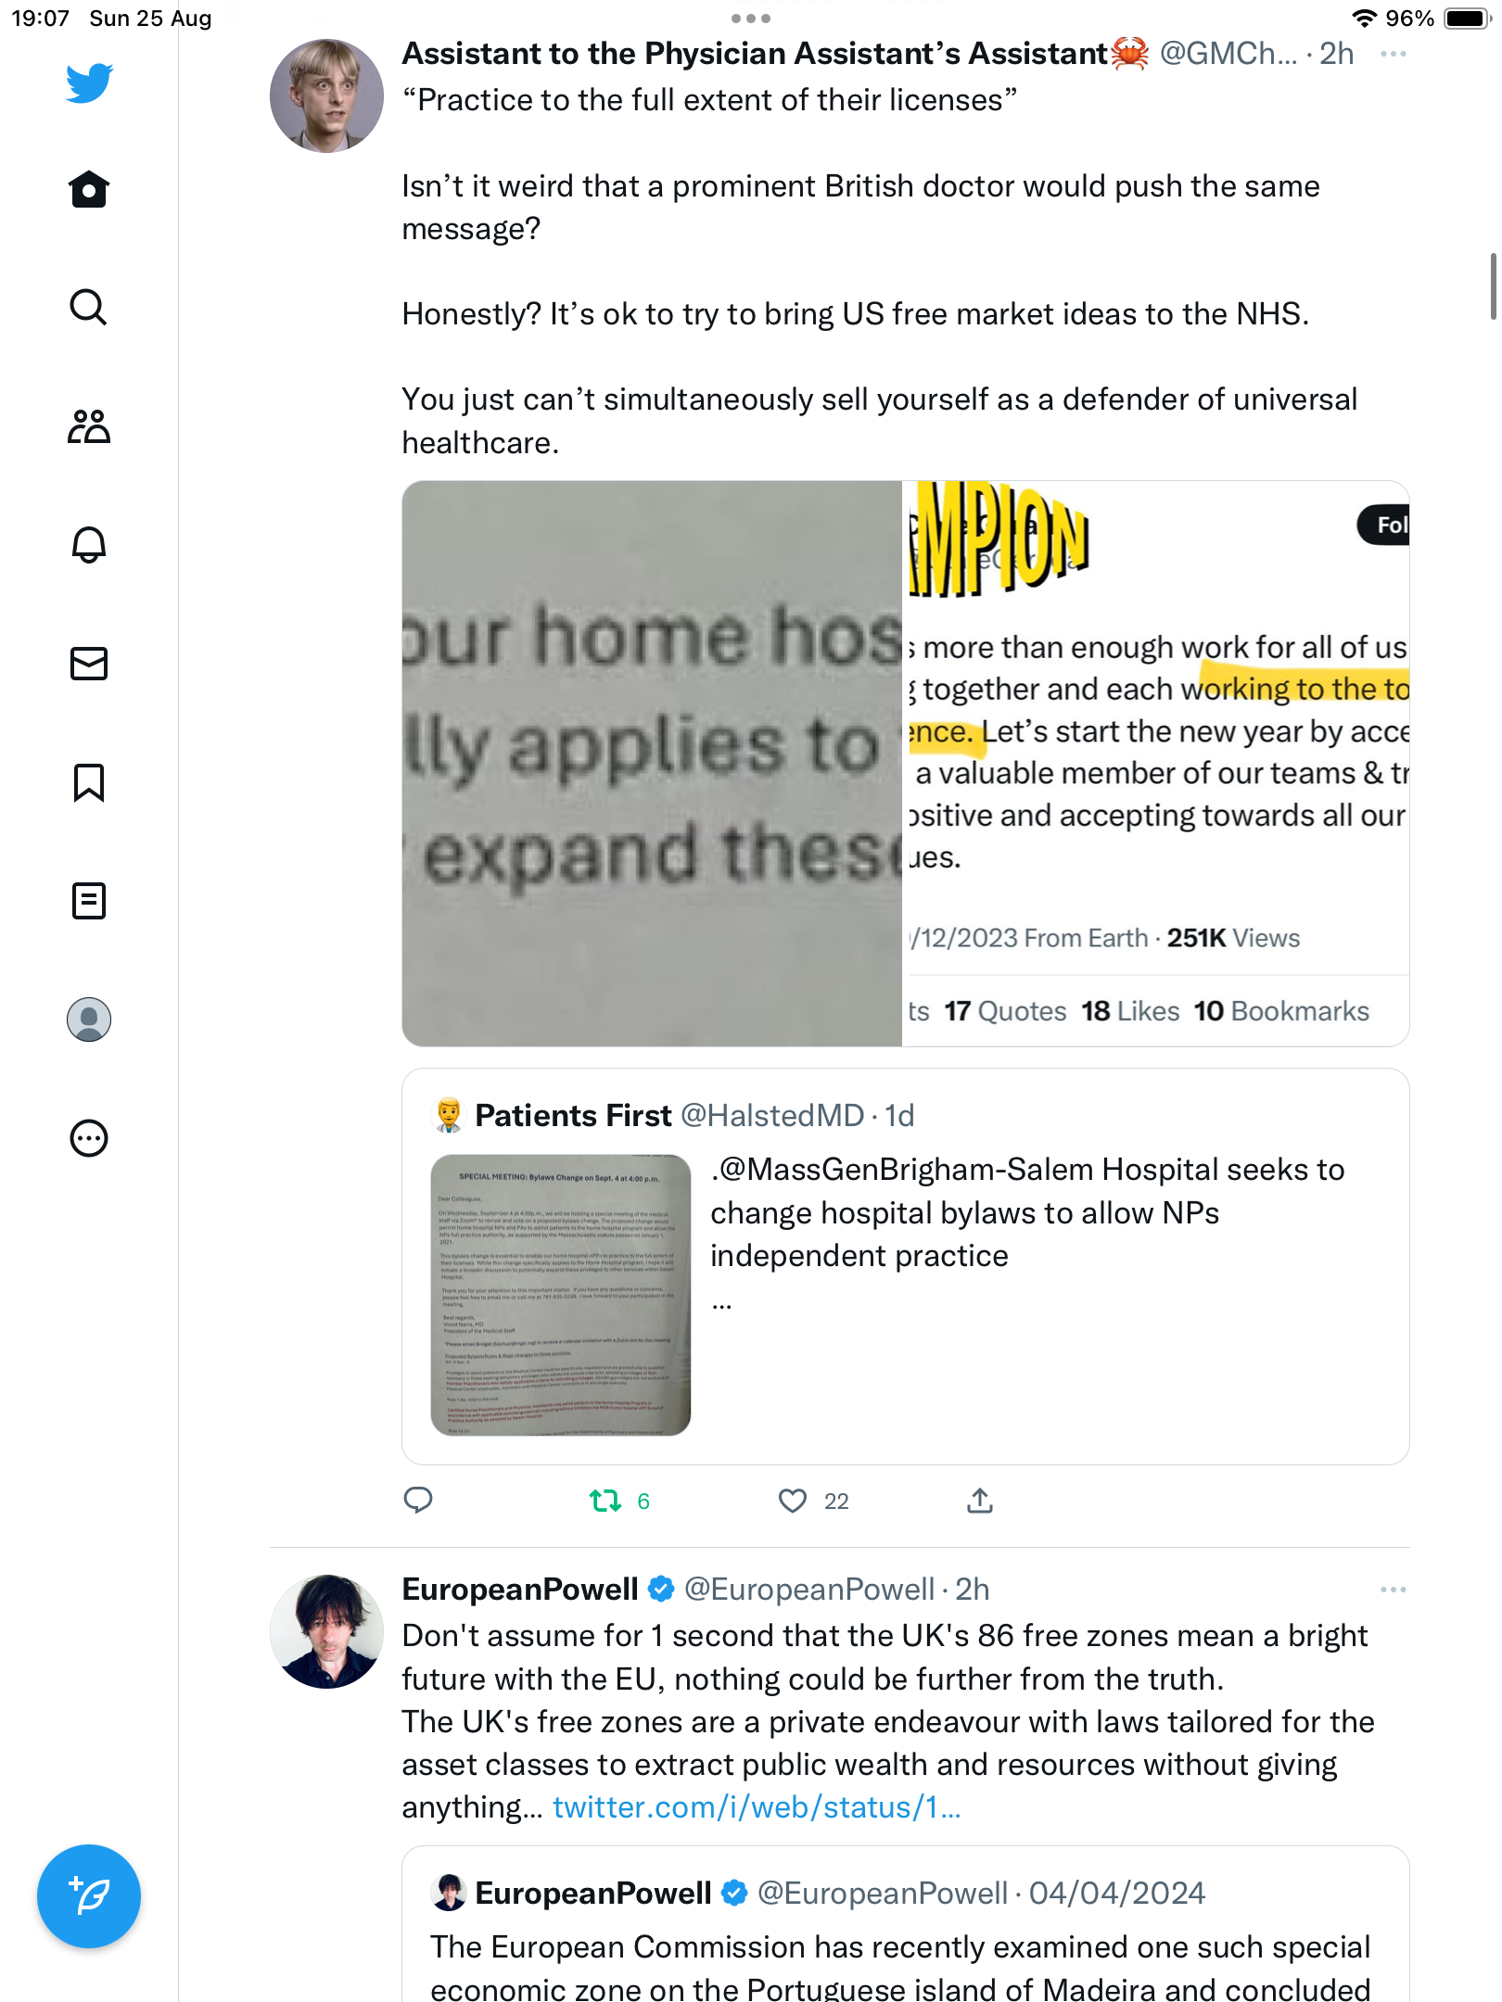Click the Twitter bird logo

tap(89, 83)
